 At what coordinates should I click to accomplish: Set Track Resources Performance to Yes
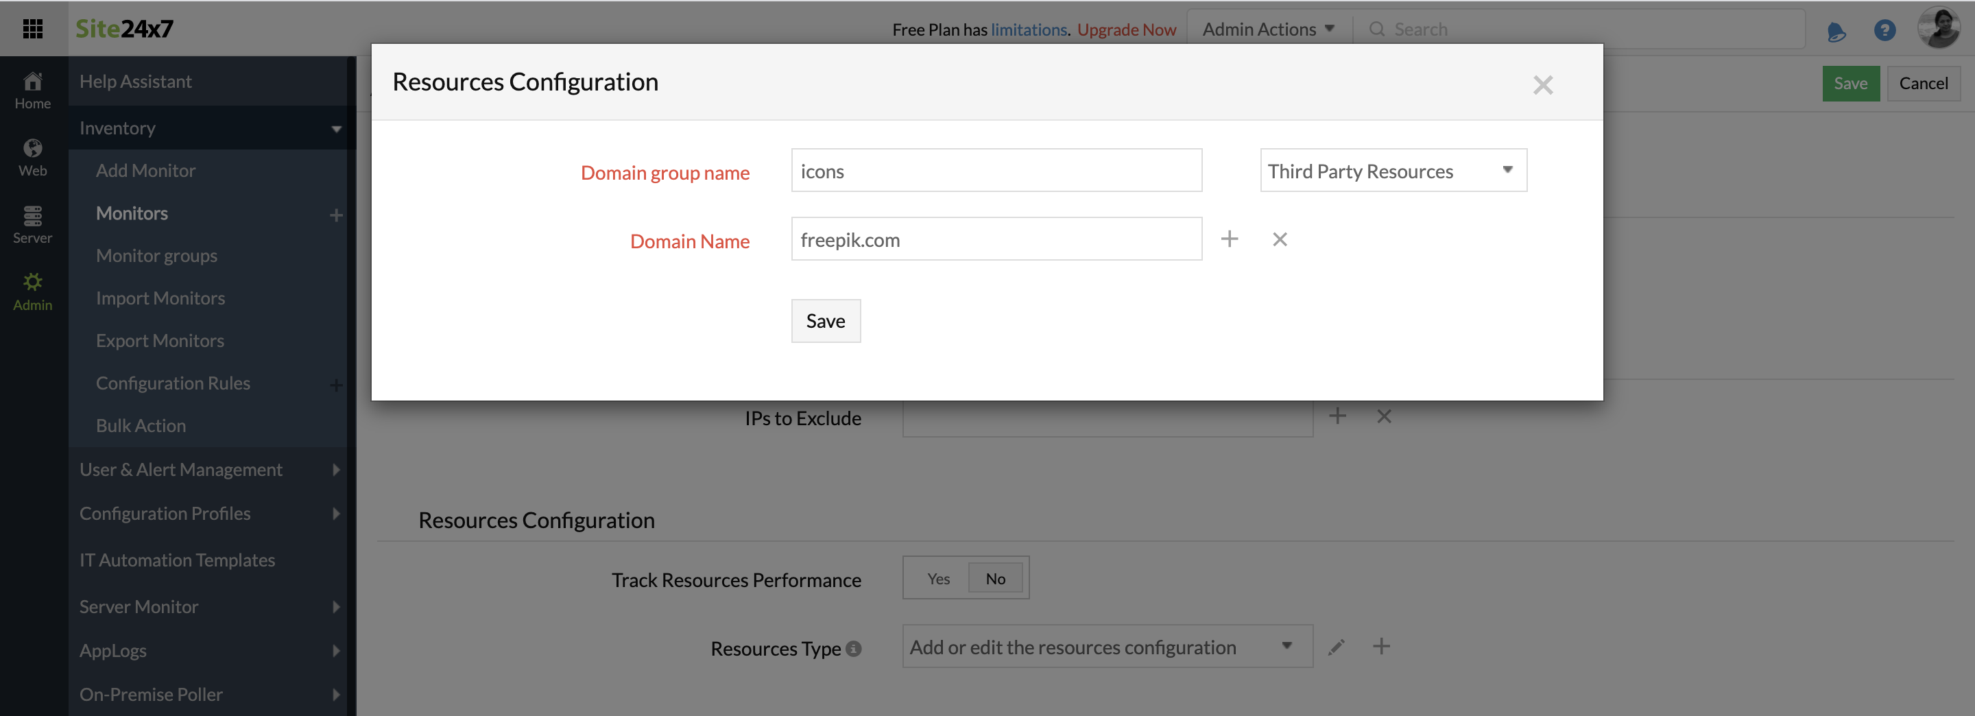pos(937,579)
